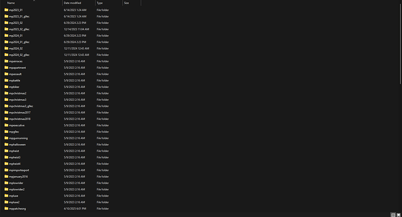
Task: Select the folder named mplowrider2
Action: 17,190
